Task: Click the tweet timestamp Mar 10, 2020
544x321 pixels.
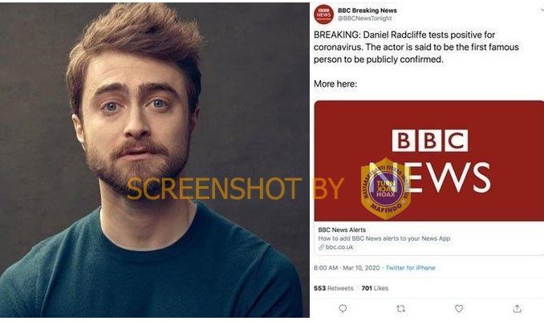Action: [361, 267]
